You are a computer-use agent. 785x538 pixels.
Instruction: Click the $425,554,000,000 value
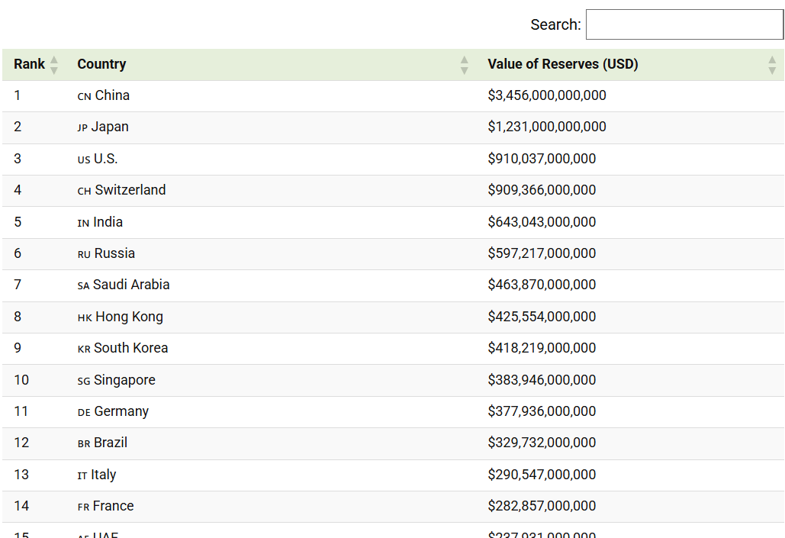[x=542, y=317]
